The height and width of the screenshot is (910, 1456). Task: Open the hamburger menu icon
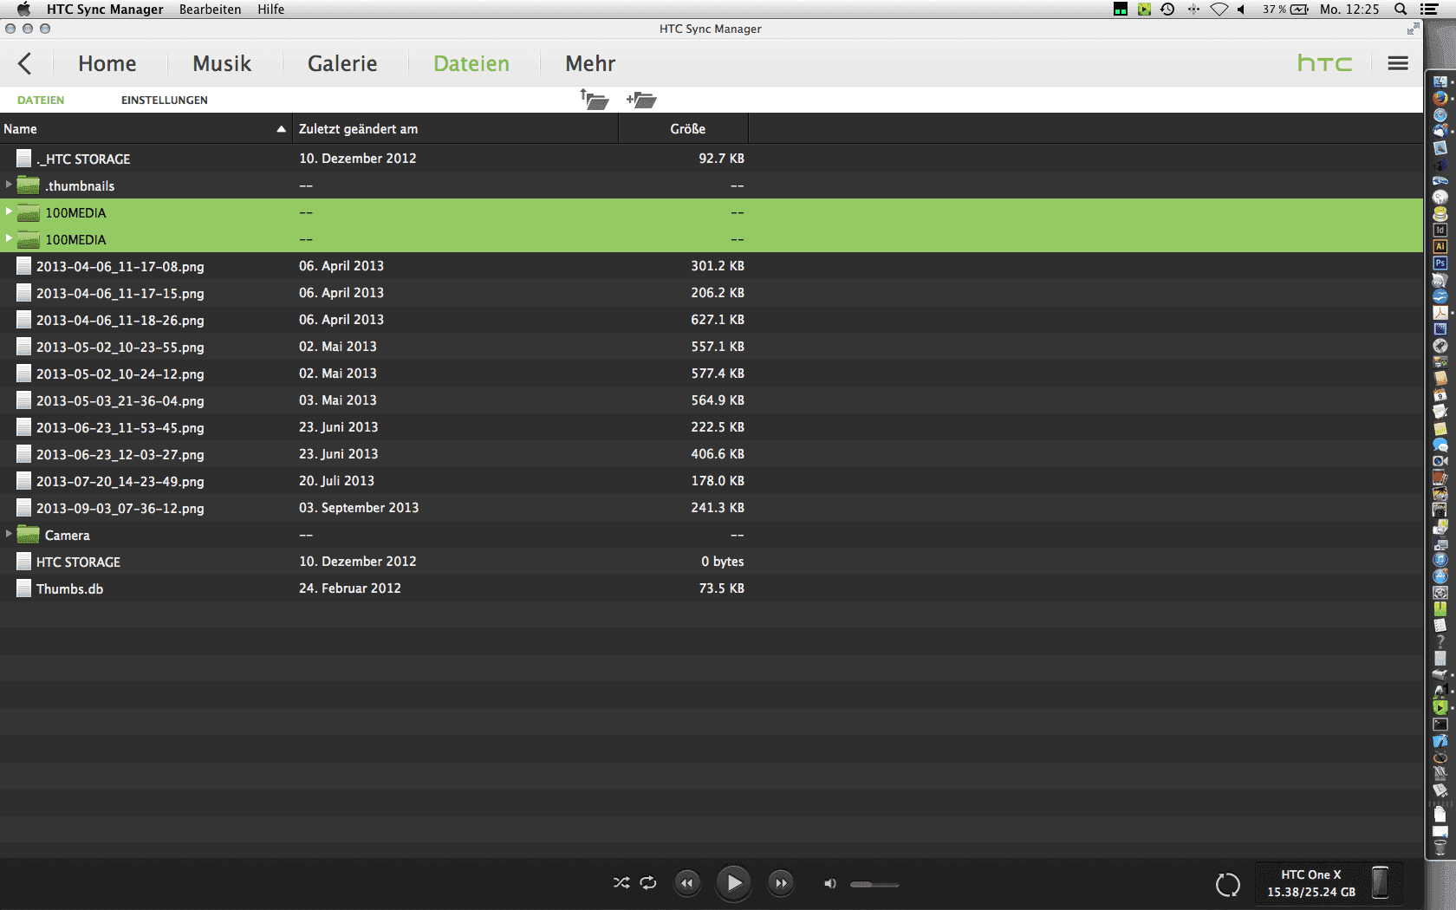click(1398, 63)
